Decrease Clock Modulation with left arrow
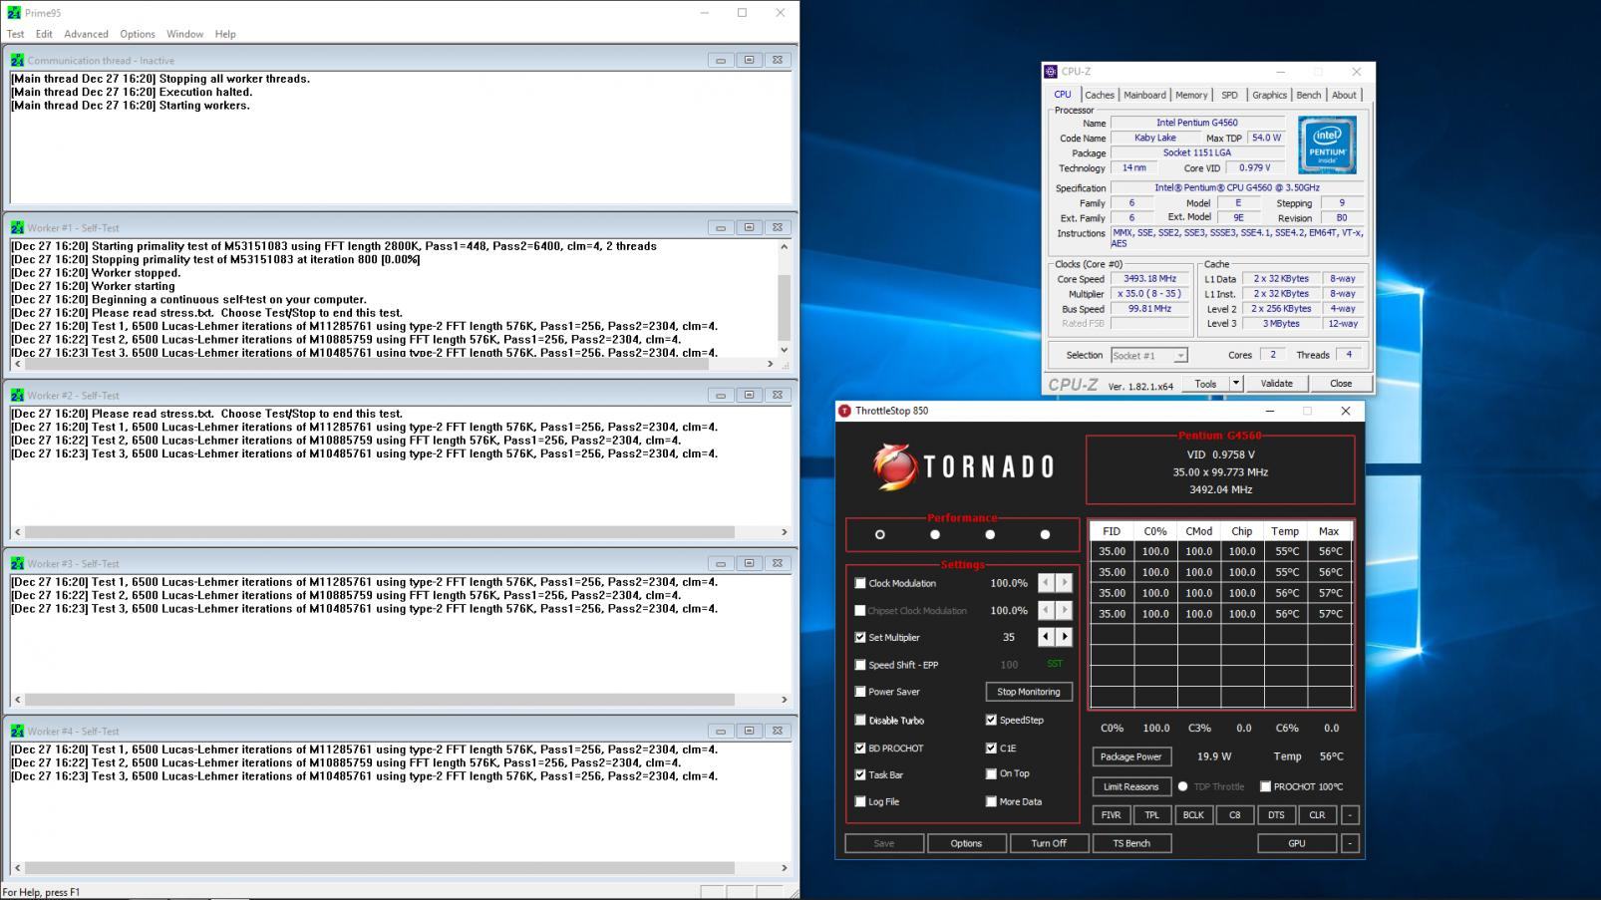 1046,583
